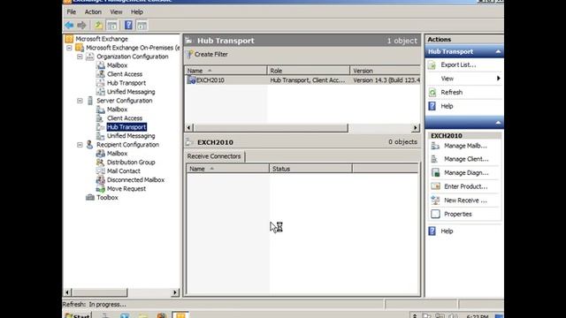Select Unified Messaging under Server Configuration
Viewport: 566px width, 318px height.
tap(131, 136)
